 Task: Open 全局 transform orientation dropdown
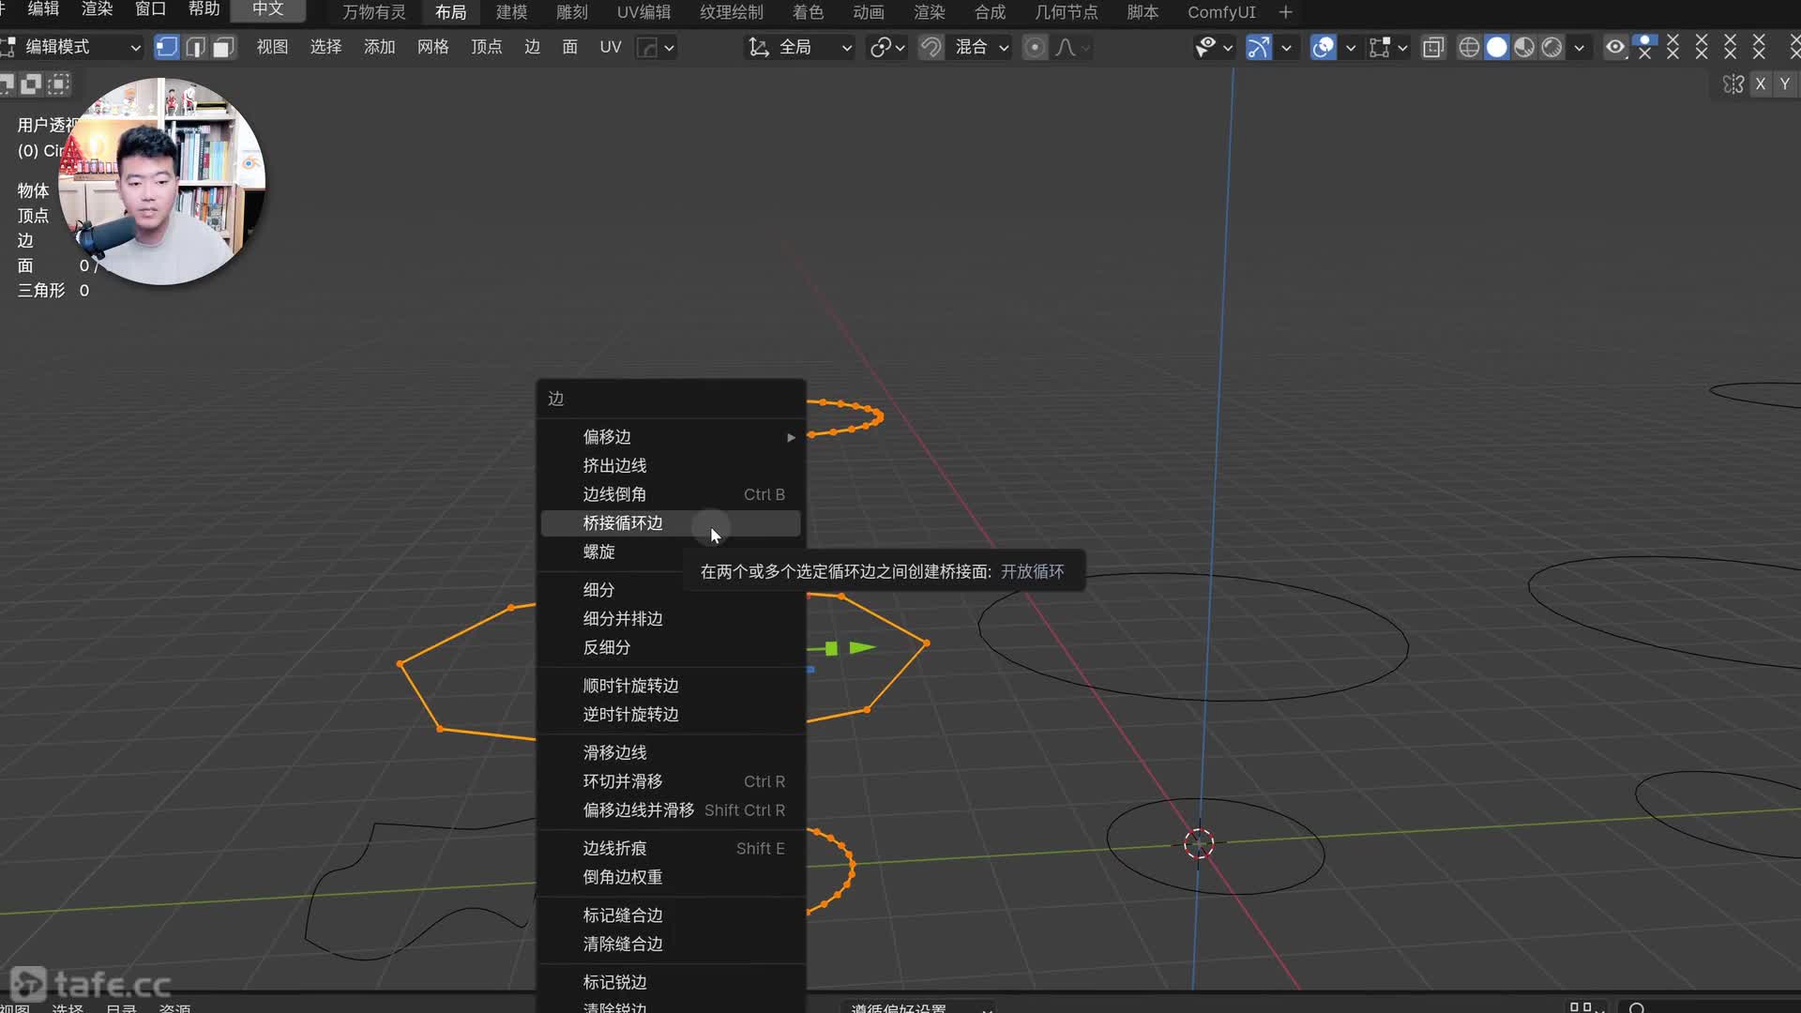(800, 47)
